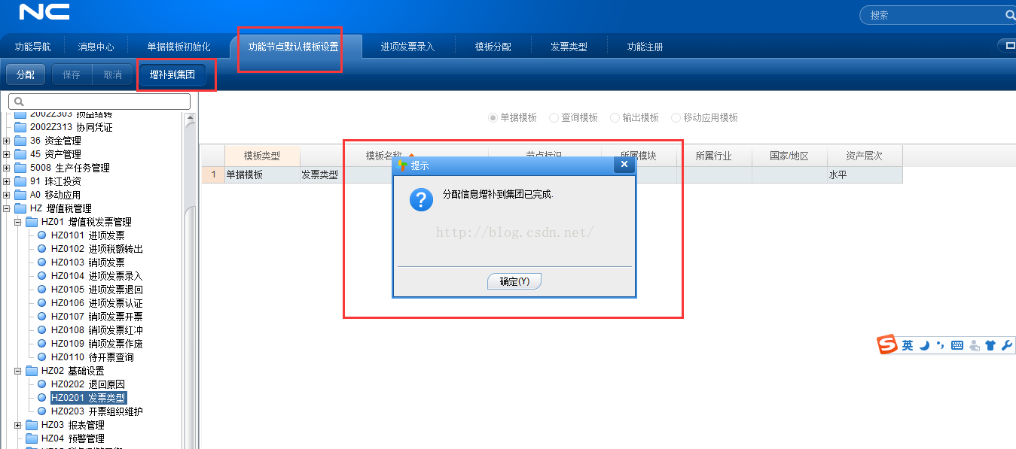
Task: Open the 模板分配 tab
Action: tap(493, 47)
